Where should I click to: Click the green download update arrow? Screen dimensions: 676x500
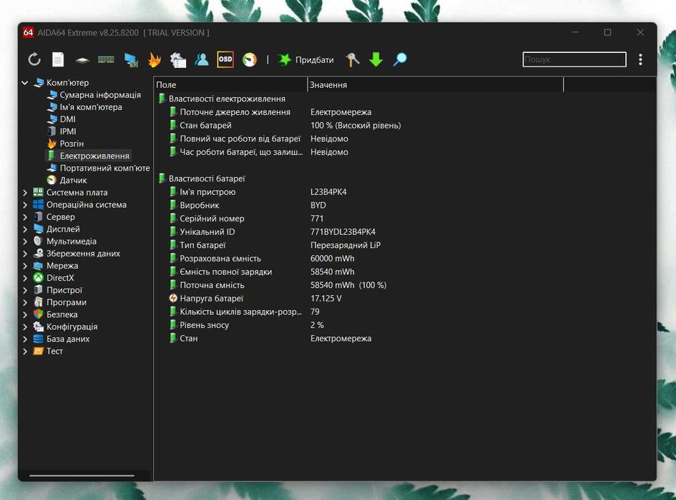pos(376,59)
